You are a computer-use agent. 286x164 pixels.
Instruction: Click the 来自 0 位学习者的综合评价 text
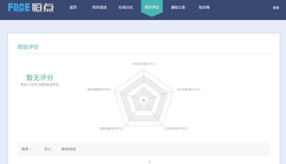(40, 85)
